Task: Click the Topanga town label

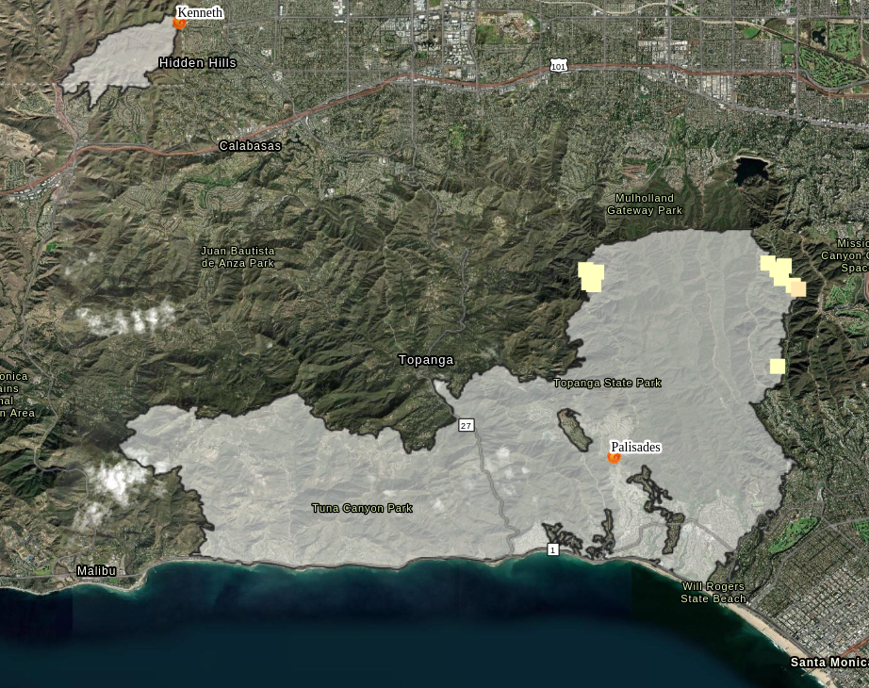Action: click(x=426, y=360)
